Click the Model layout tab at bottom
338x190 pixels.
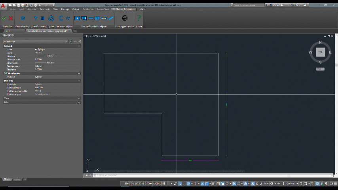[7, 179]
